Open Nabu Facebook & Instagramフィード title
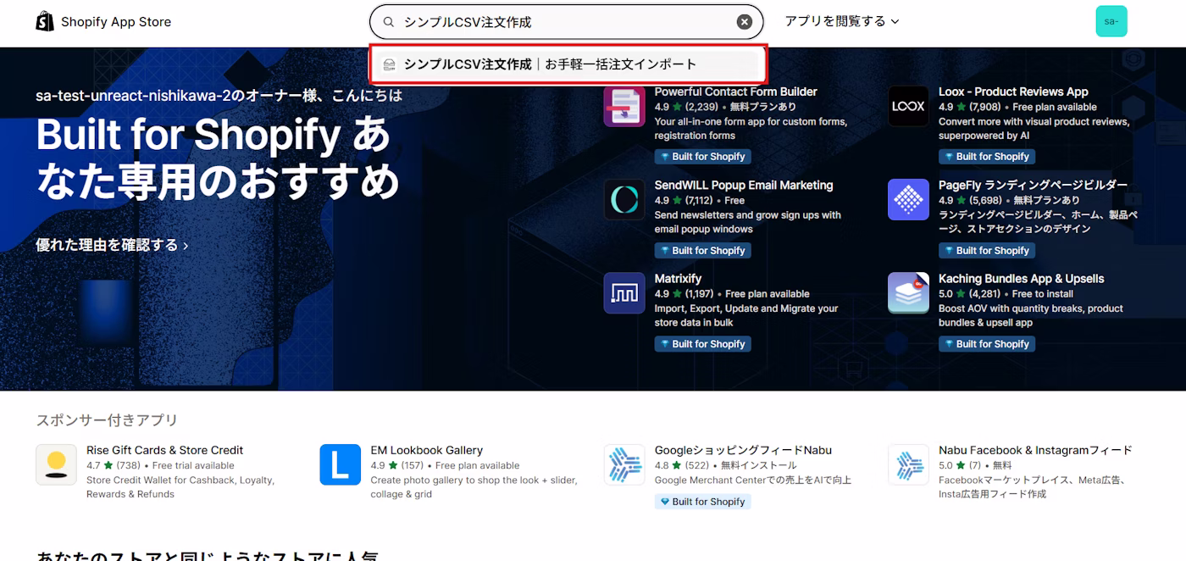The width and height of the screenshot is (1186, 561). tap(1035, 450)
